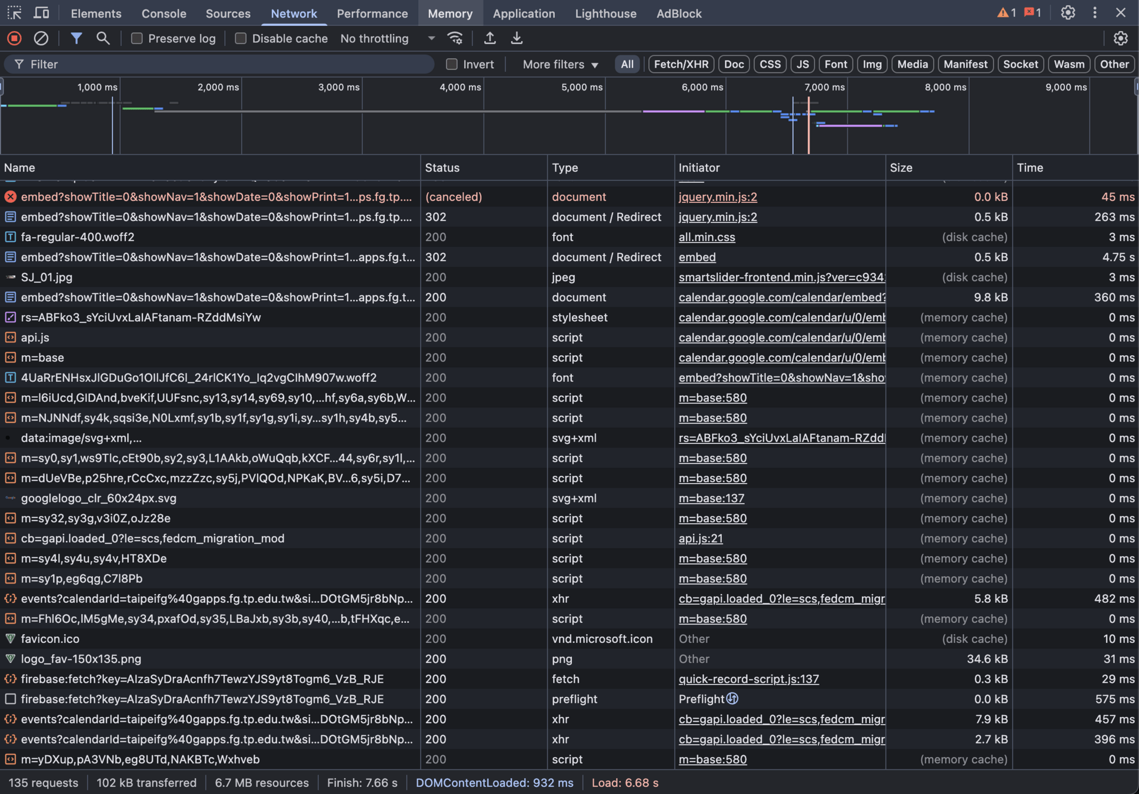1139x794 pixels.
Task: Open the network search icon
Action: point(103,38)
